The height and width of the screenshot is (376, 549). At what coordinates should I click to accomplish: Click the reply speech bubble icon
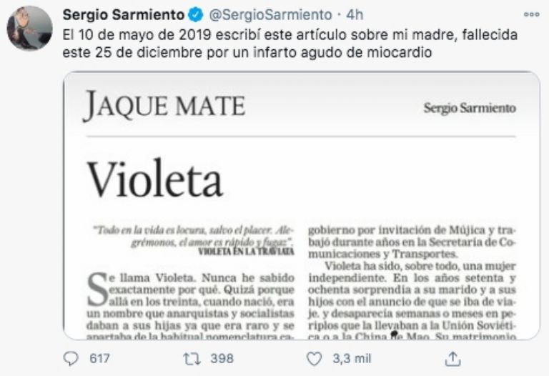point(71,357)
